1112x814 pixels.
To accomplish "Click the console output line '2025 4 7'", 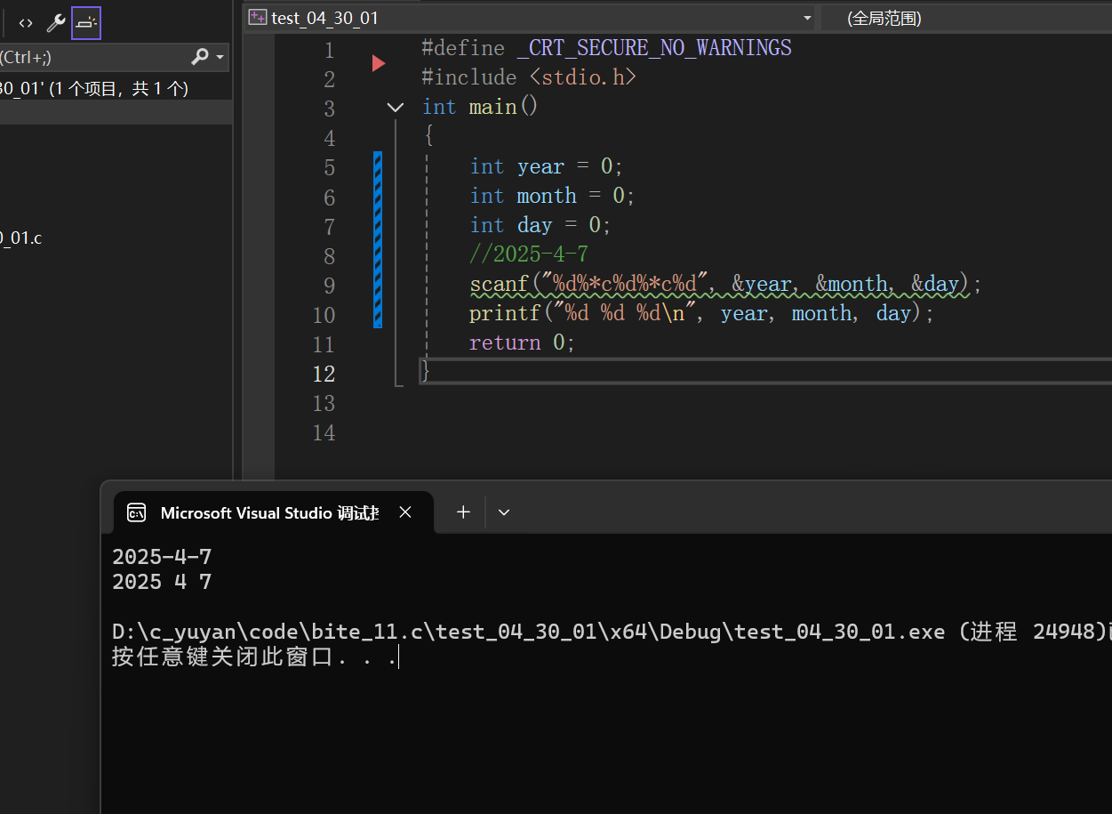I will click(x=162, y=582).
